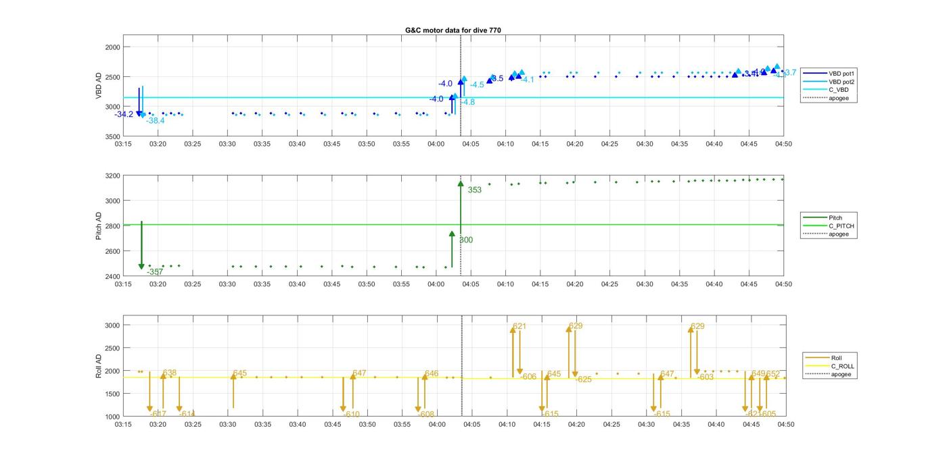Click the 'VBD AD' y-axis label
The width and height of the screenshot is (947, 468).
coord(99,85)
